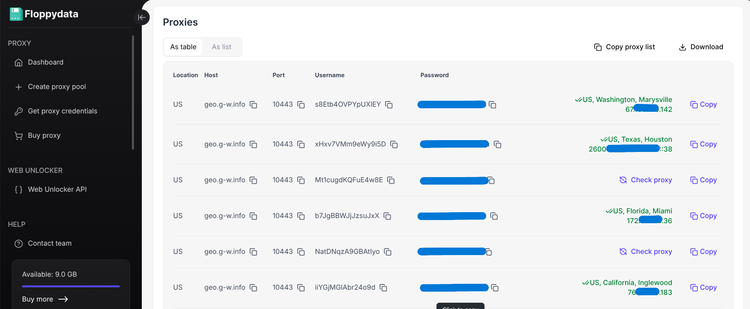Copy username NatDNqzA9GBAtIyo with its icon

click(388, 252)
